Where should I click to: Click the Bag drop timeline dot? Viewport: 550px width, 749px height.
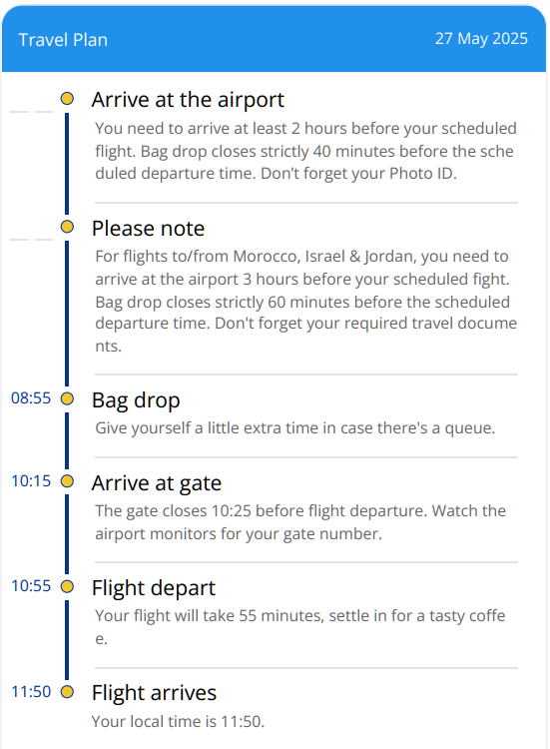(67, 398)
